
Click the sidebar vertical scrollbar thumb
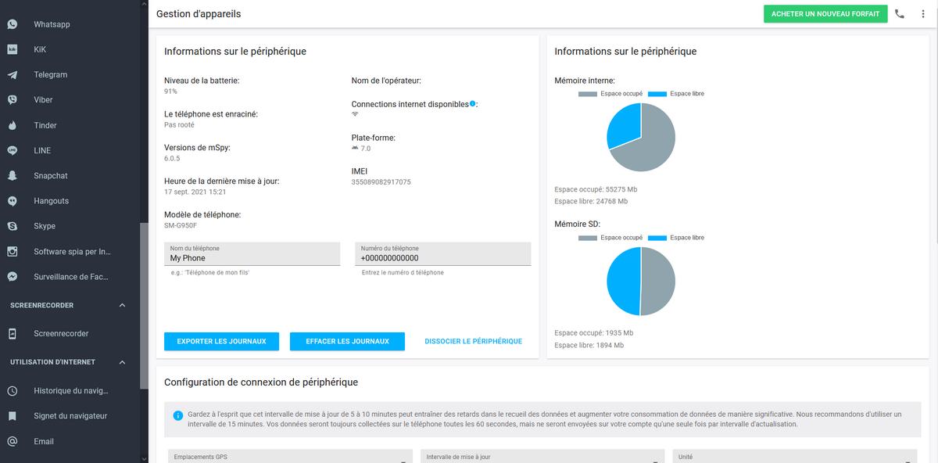tap(143, 306)
